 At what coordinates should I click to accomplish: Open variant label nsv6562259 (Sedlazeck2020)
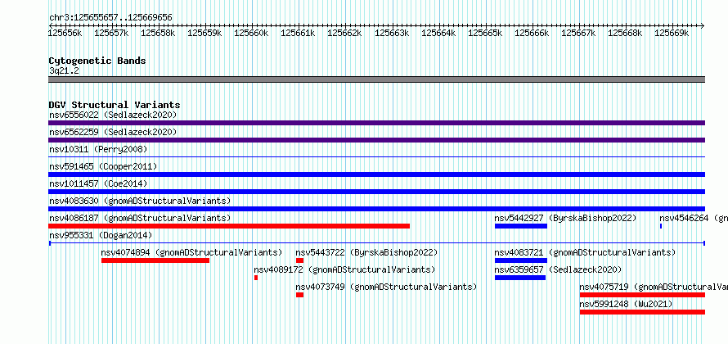click(113, 132)
